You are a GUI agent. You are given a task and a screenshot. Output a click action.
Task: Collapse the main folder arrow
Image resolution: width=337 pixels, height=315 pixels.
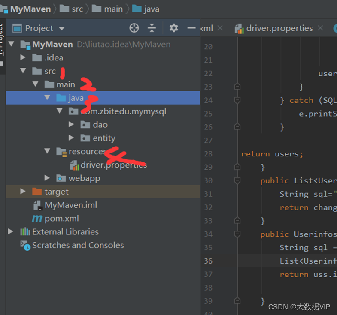coord(35,84)
